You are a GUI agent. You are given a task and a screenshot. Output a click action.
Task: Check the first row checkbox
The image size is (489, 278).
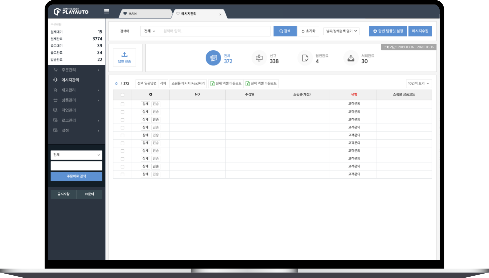coord(123,104)
